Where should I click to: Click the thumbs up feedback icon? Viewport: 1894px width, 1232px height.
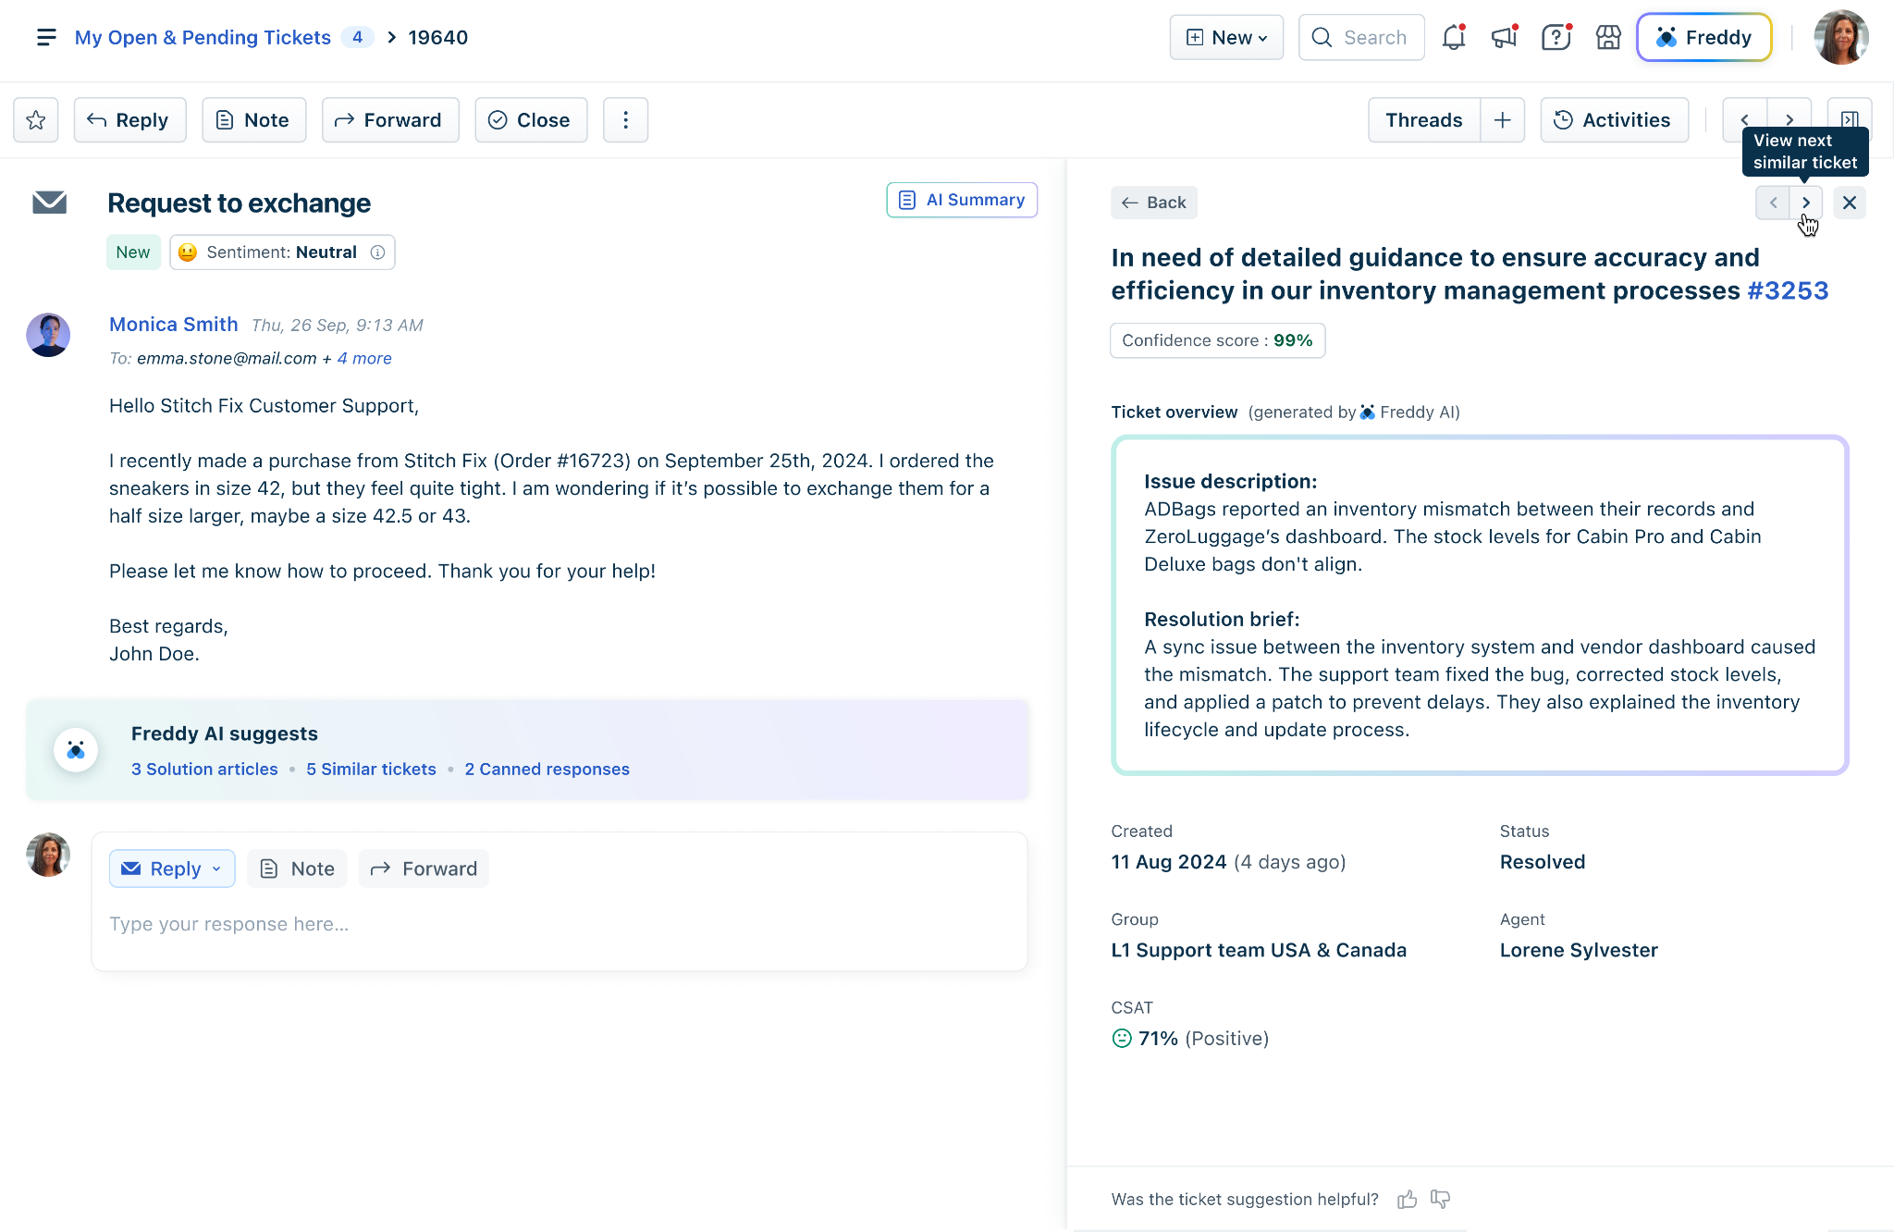click(x=1407, y=1200)
